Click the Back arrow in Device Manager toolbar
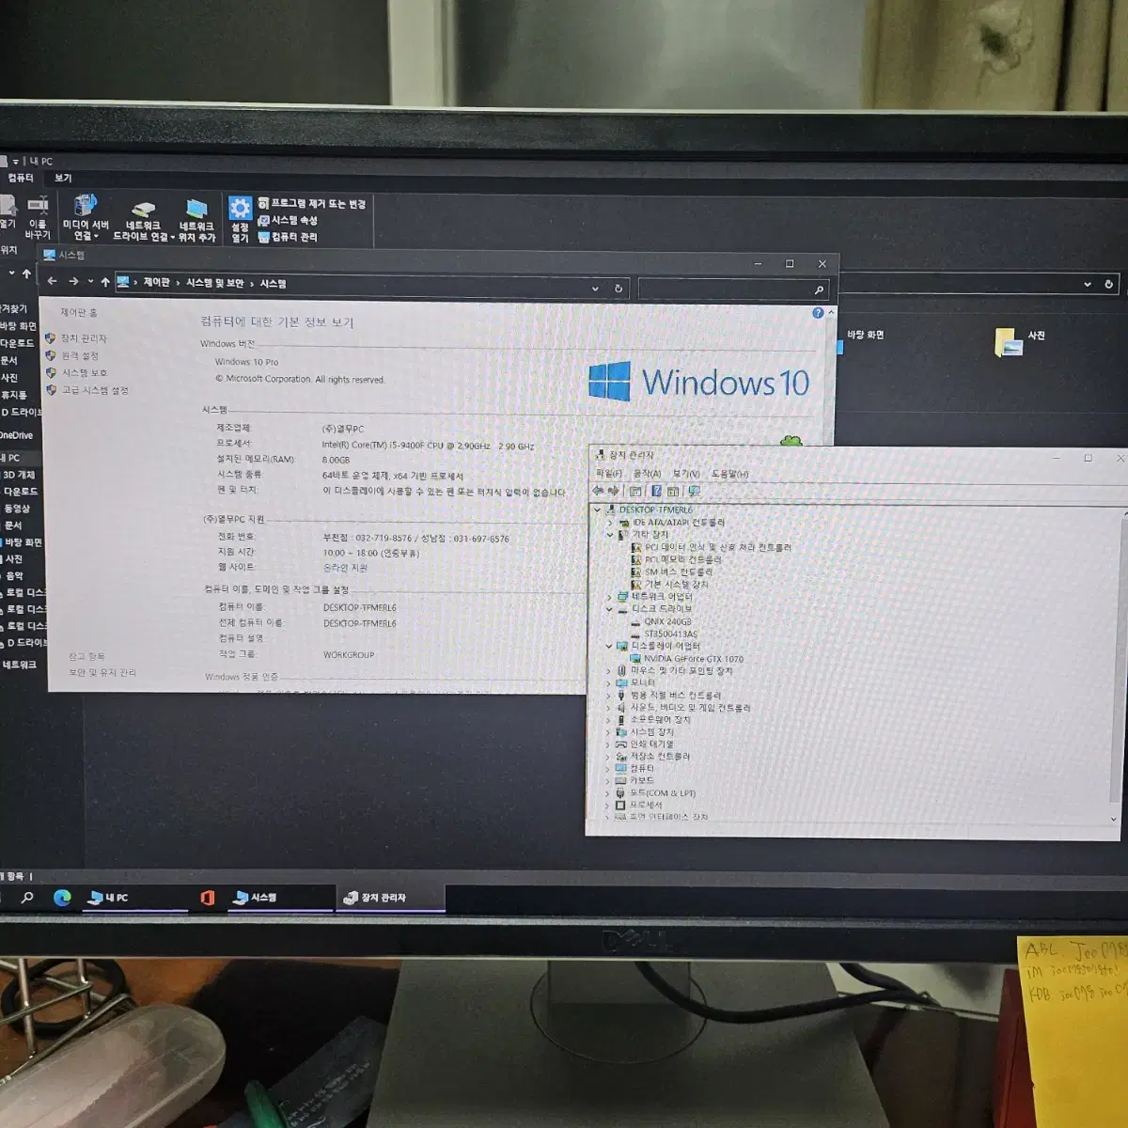Viewport: 1128px width, 1128px height. 599,491
